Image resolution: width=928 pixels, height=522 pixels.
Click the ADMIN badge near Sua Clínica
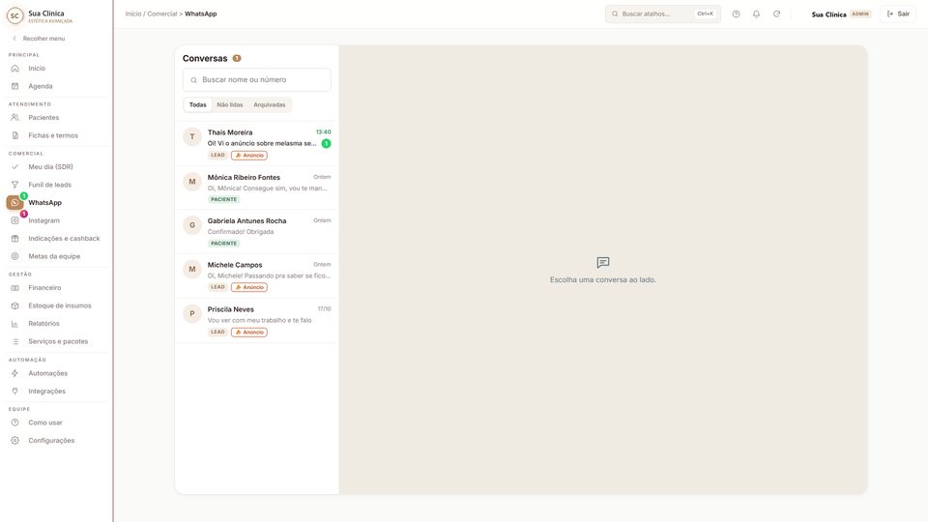tap(860, 14)
